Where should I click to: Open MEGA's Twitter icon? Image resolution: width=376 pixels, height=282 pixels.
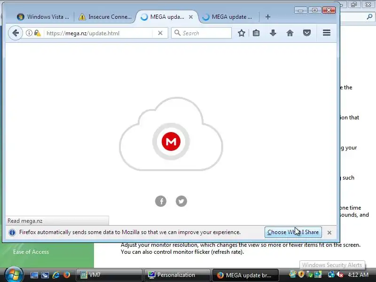tap(181, 201)
